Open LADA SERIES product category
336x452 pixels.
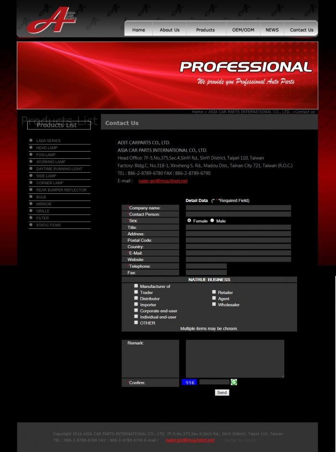(x=48, y=141)
